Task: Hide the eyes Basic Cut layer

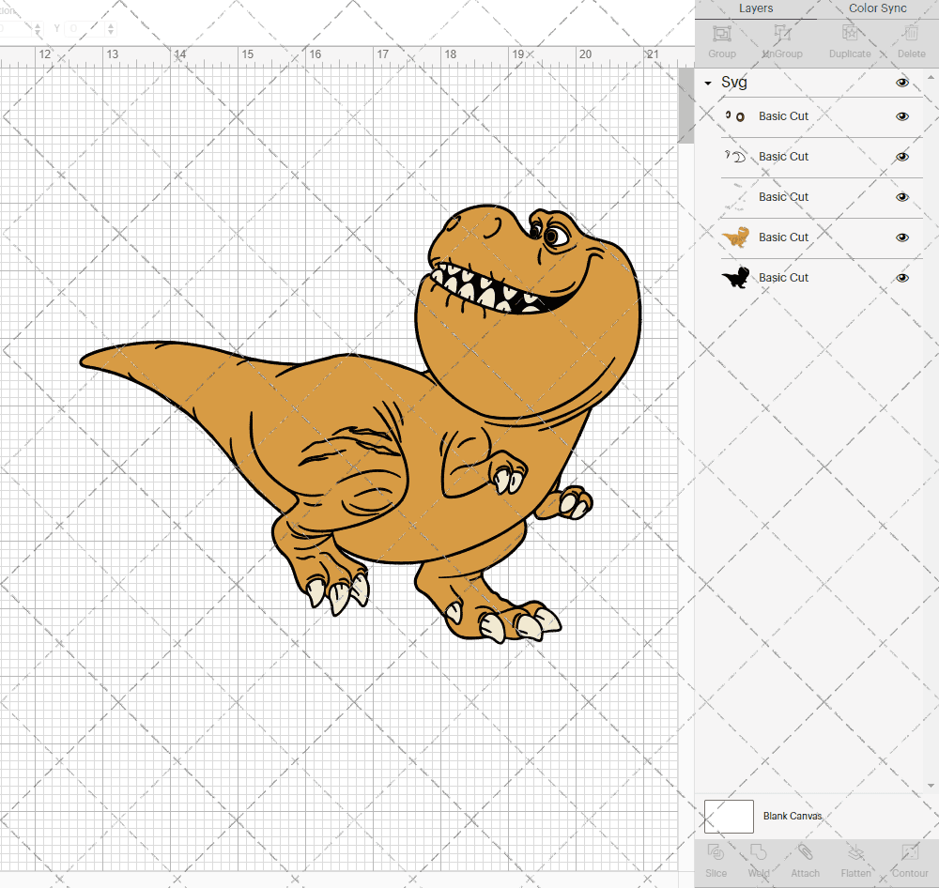Action: (x=901, y=116)
